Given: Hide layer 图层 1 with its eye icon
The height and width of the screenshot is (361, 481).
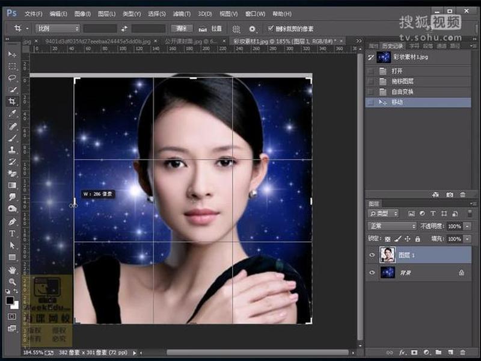Looking at the screenshot, I should [372, 255].
